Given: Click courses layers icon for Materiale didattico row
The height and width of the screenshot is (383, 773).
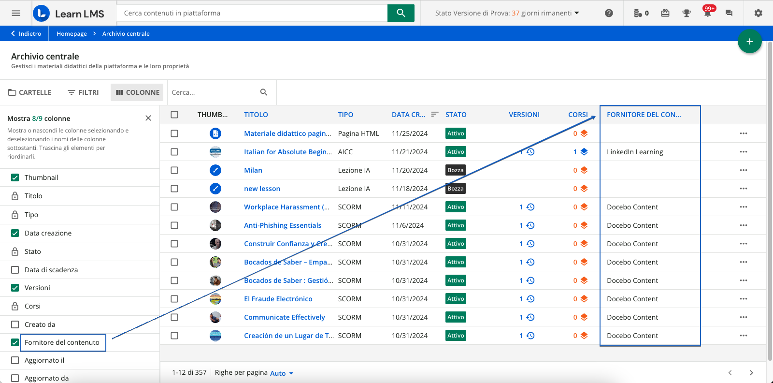Looking at the screenshot, I should point(584,133).
